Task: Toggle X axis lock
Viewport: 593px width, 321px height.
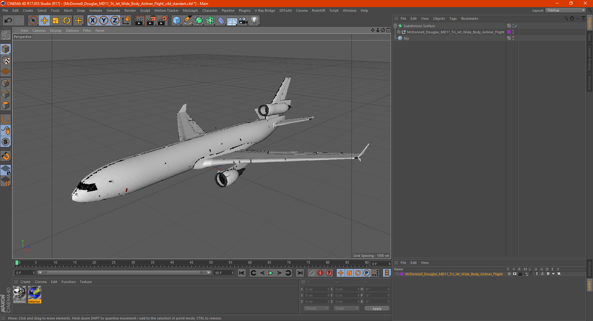Action: tap(92, 21)
